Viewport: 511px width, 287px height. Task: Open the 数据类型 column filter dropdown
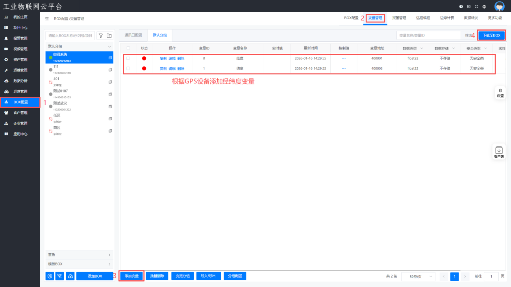422,48
